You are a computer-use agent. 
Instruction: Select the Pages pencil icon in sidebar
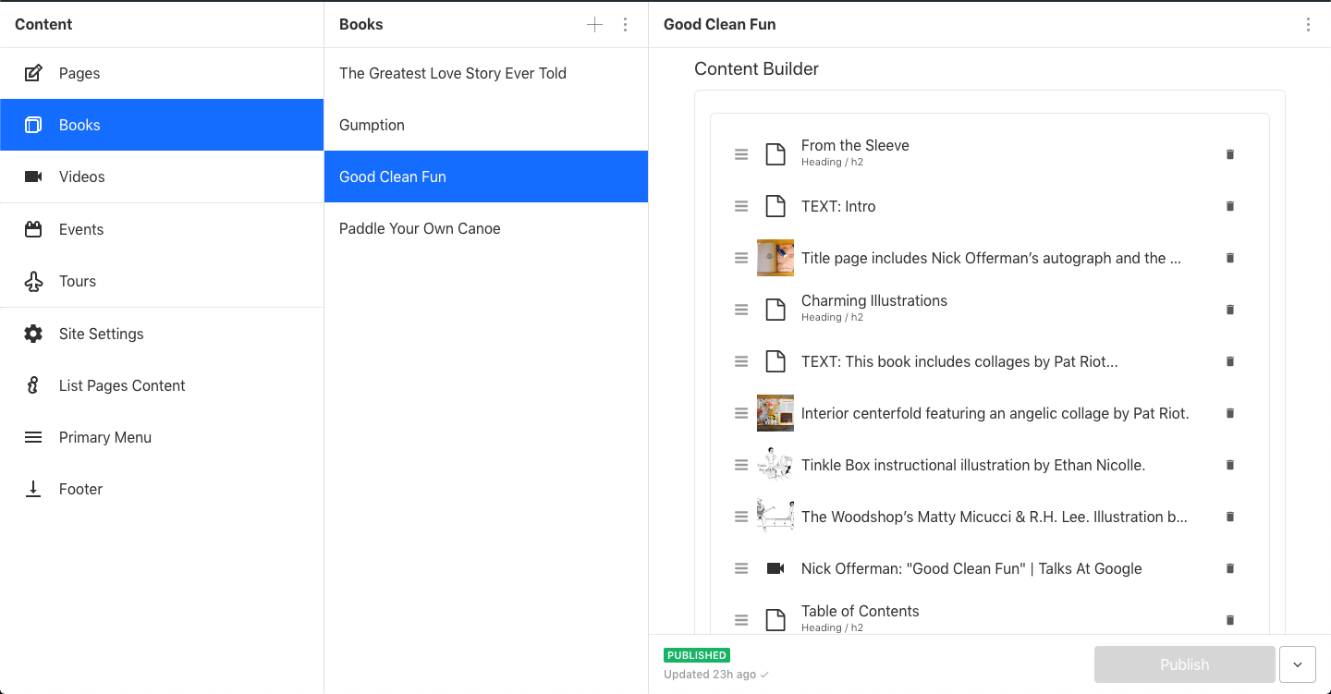(x=33, y=73)
